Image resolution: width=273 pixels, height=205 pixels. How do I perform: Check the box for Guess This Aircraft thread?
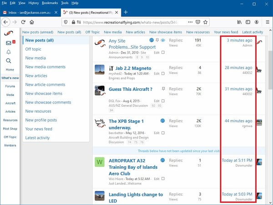[163, 100]
